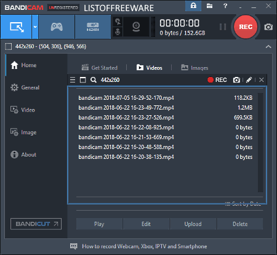Launch Bandicut via the BANDICUT button

point(36,224)
